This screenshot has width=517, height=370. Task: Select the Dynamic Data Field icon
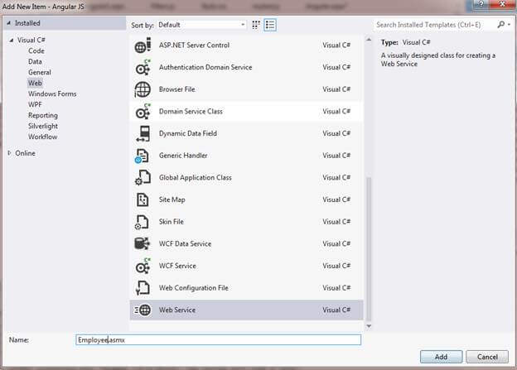pyautogui.click(x=143, y=133)
